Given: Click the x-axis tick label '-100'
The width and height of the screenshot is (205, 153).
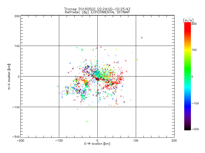Looking at the screenshot, I should coord(59,141).
